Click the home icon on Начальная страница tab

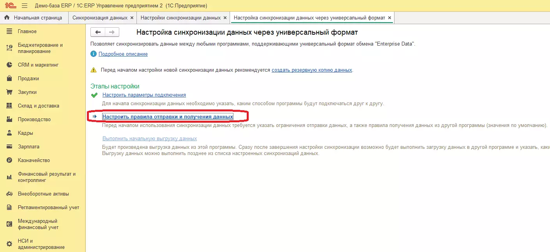pos(7,18)
